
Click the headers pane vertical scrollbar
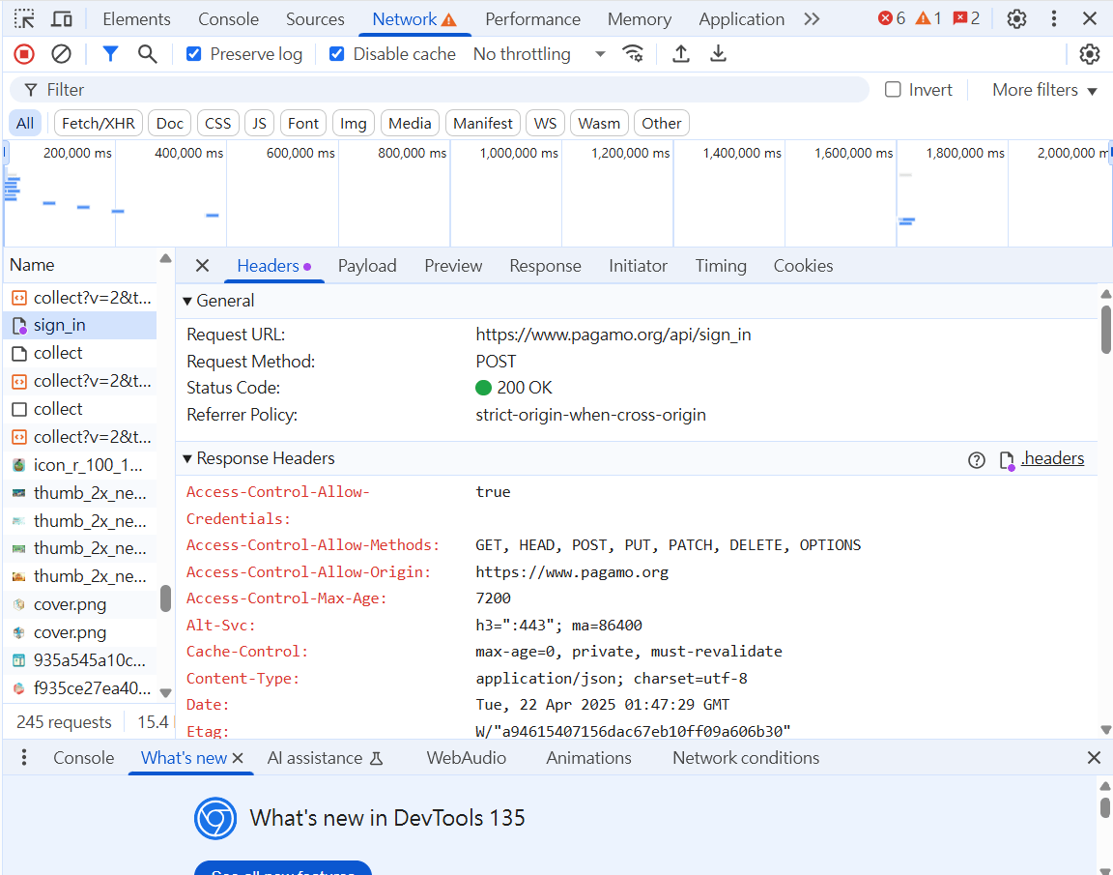click(1106, 329)
